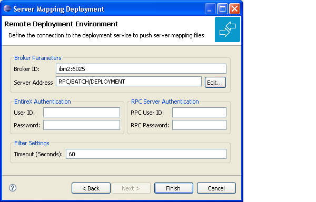Screen dimensions: 316x202
Task: Click the Server Address label
Action: pyautogui.click(x=33, y=83)
